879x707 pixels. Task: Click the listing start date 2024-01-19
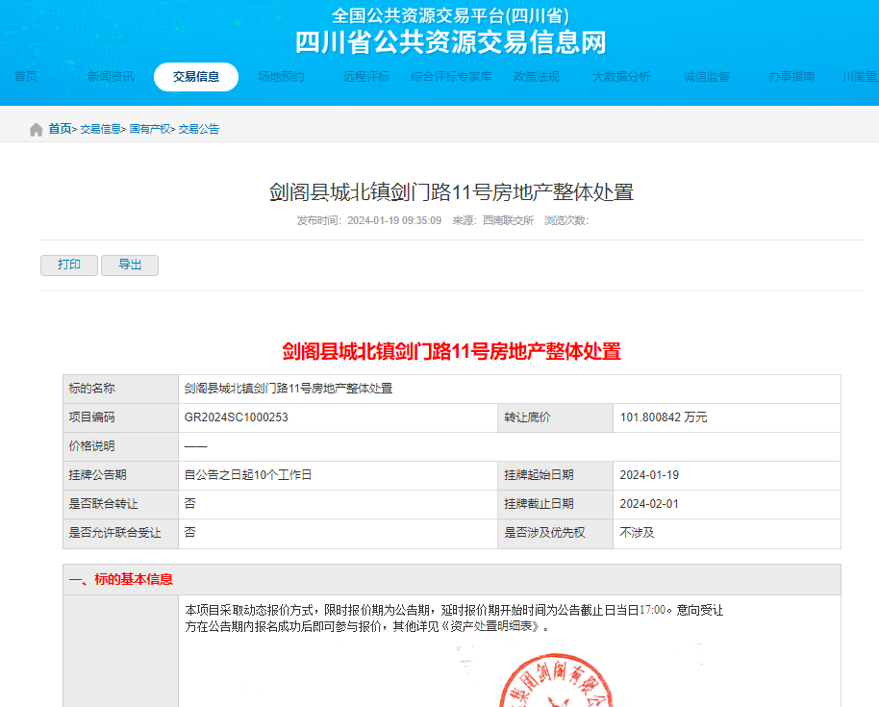[649, 475]
